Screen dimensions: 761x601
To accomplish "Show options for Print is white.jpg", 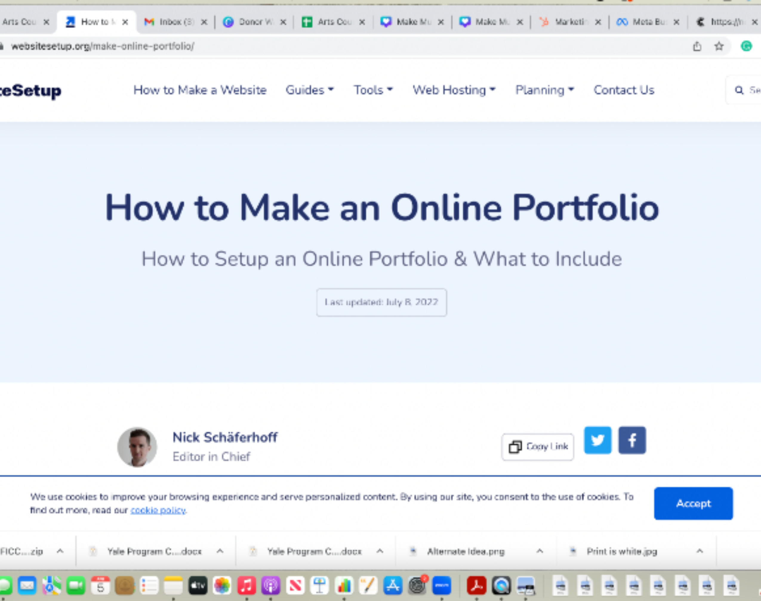I will 700,551.
